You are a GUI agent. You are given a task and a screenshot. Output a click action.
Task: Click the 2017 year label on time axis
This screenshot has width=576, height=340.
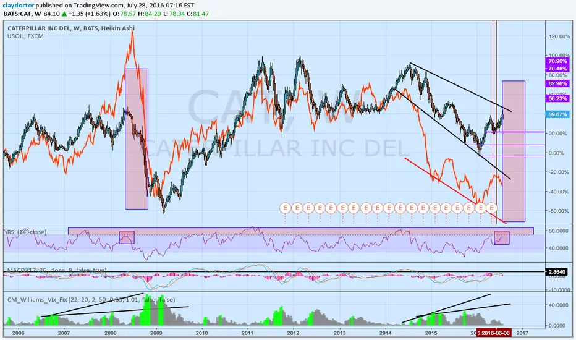(x=522, y=333)
